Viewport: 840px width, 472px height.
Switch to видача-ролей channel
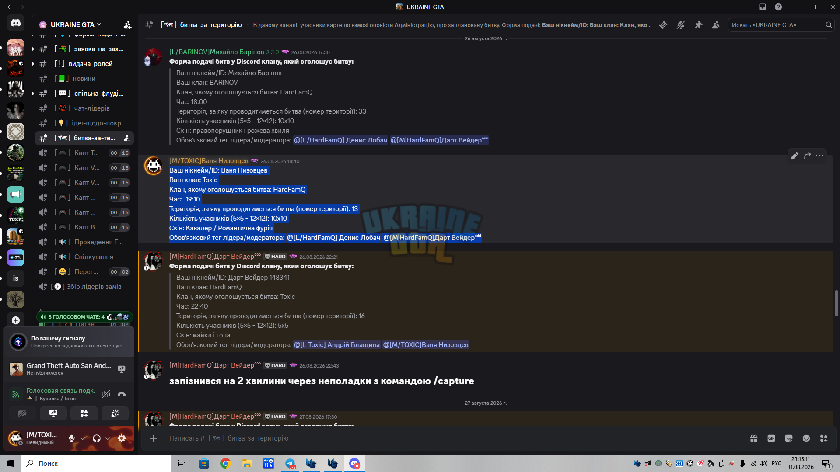[84, 64]
